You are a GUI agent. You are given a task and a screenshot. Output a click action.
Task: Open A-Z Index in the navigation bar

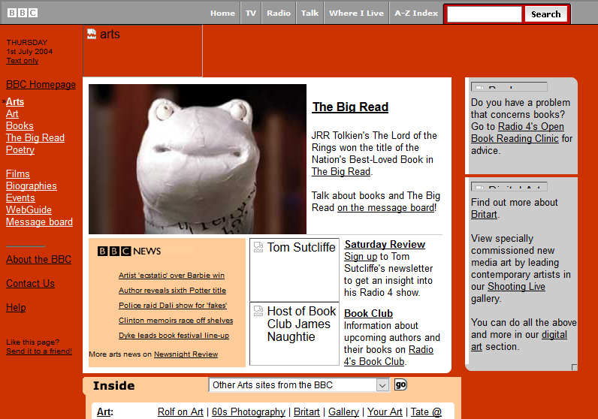pyautogui.click(x=416, y=13)
